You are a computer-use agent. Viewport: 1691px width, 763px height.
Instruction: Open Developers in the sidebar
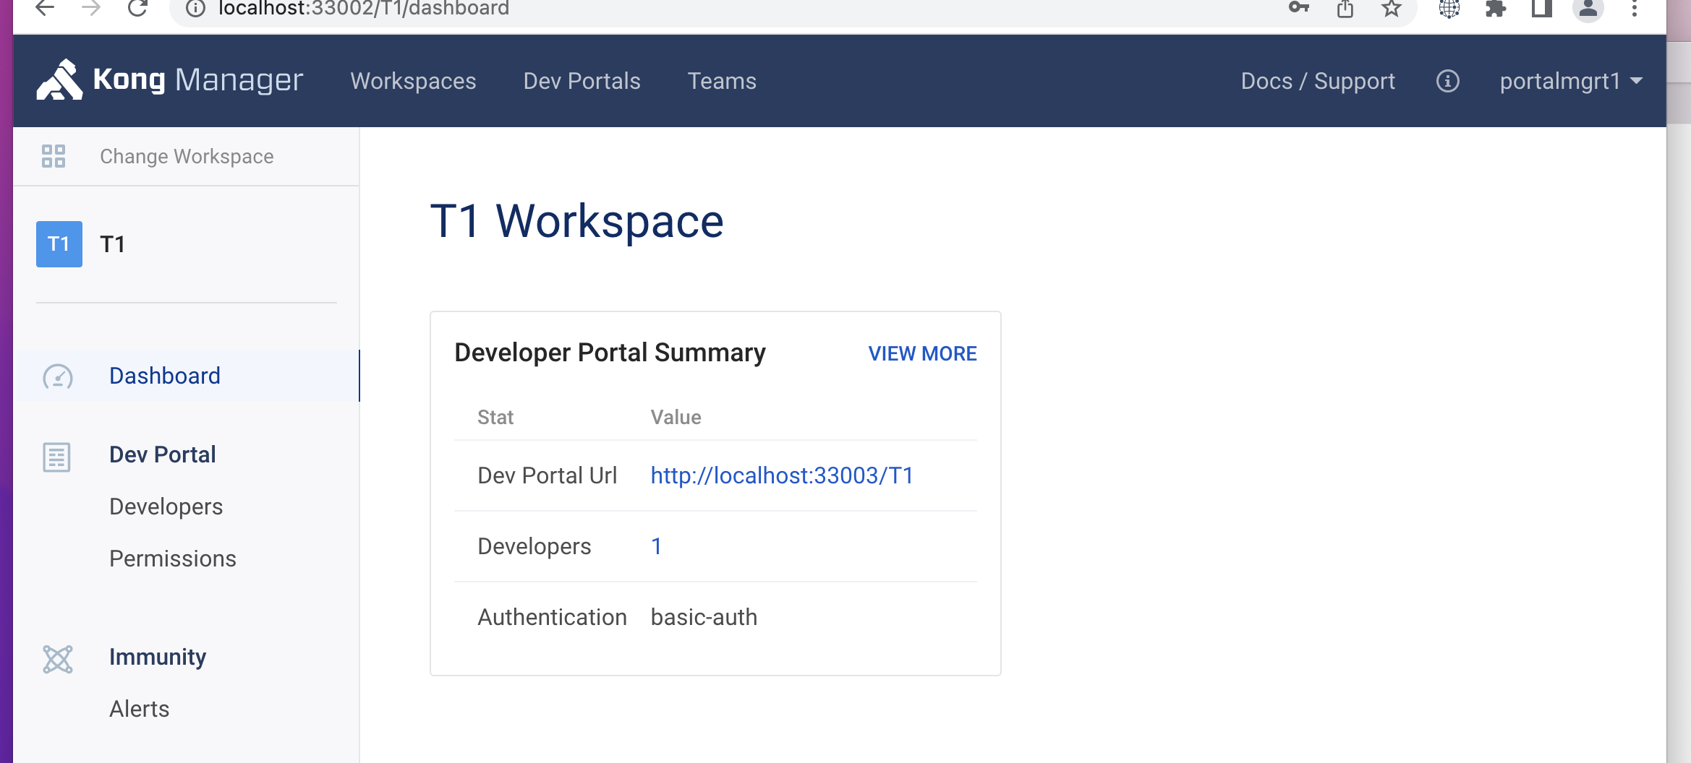[x=166, y=506]
